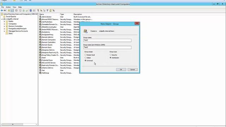The height and width of the screenshot is (127, 226).
Task: Click the Group name text field
Action: click(107, 40)
